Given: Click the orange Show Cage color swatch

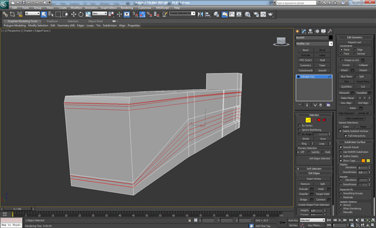Looking at the screenshot, I should coord(363,160).
